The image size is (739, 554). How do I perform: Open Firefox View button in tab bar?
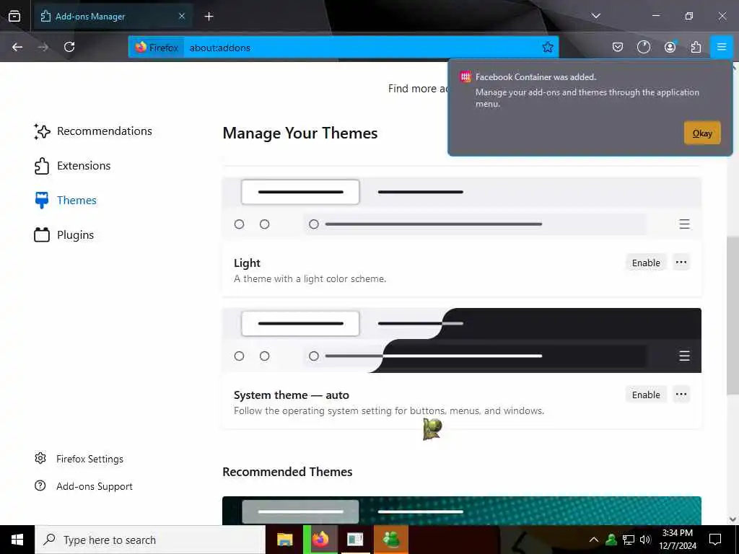click(14, 16)
